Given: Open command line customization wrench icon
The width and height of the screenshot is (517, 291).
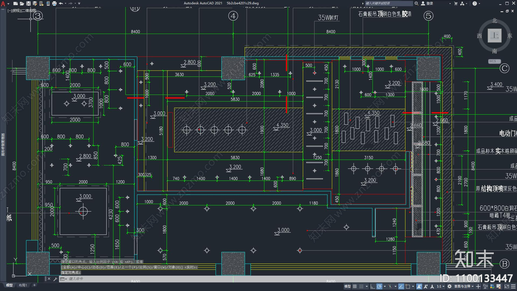Looking at the screenshot, I should pyautogui.click(x=55, y=279).
